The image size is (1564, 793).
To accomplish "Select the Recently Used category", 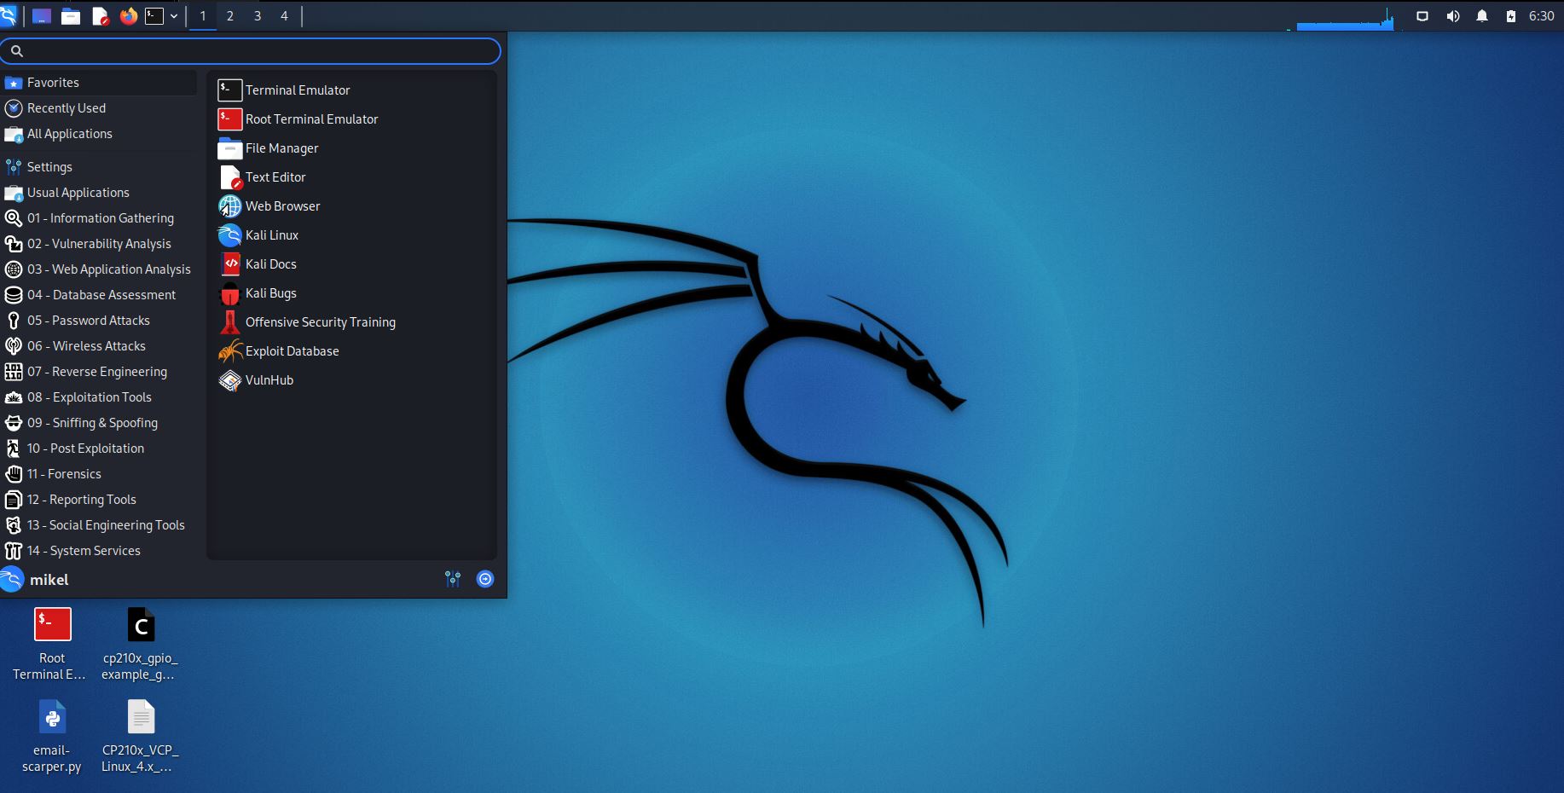I will (x=100, y=108).
